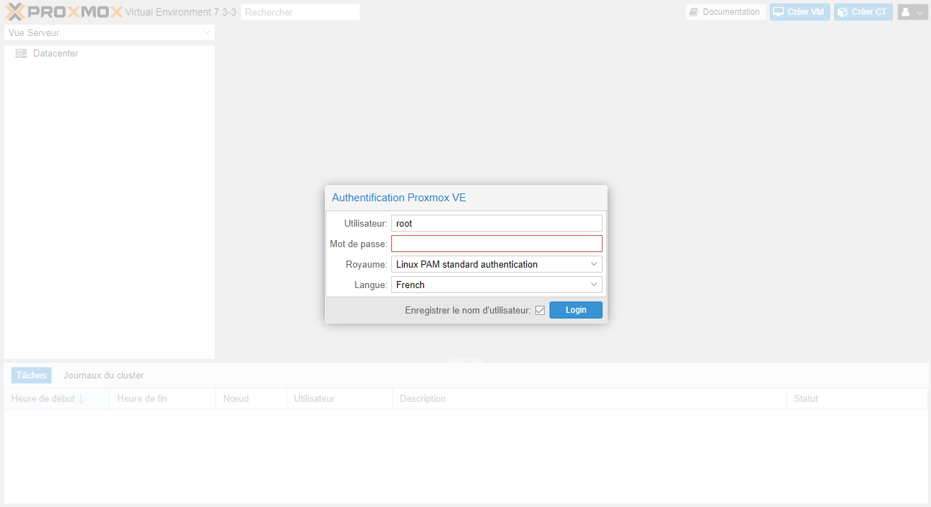The width and height of the screenshot is (931, 507).
Task: Select the Datacenter tree item
Action: [55, 54]
